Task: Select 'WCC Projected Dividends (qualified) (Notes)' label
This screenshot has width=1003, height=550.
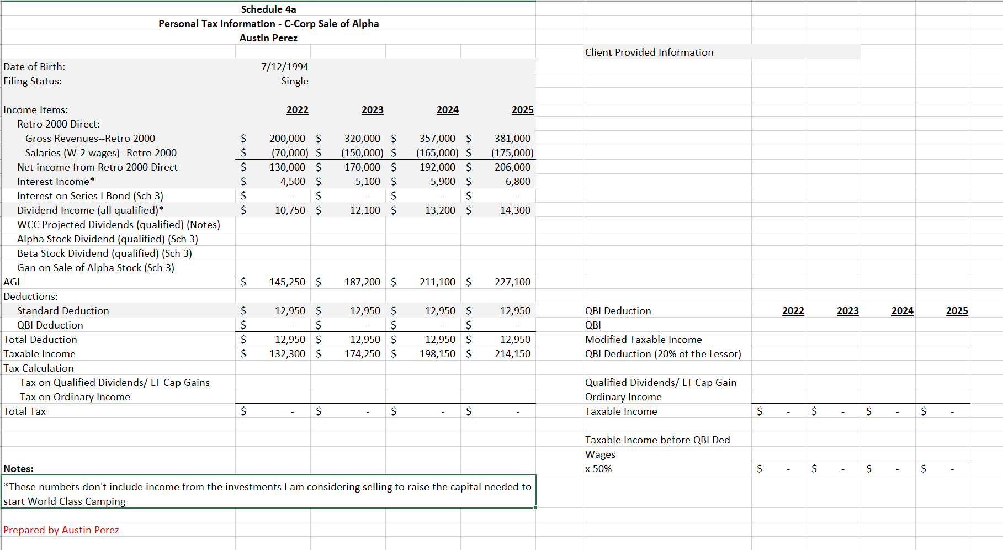Action: tap(119, 224)
